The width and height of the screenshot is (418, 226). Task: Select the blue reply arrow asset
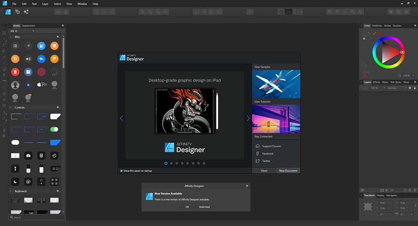(x=41, y=59)
